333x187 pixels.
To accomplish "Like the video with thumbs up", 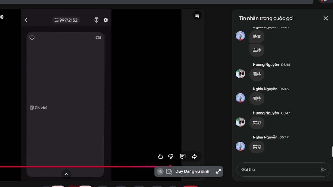I will 161,156.
